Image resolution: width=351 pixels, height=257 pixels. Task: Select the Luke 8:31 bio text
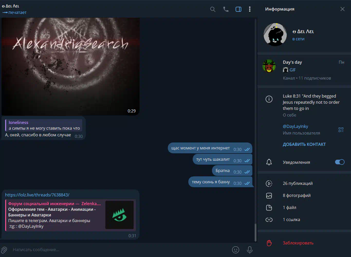[311, 102]
